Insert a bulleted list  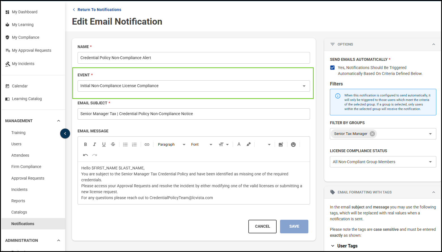coord(125,145)
